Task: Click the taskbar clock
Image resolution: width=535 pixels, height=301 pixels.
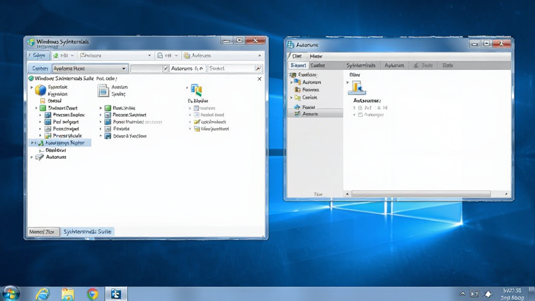Action: 513,294
